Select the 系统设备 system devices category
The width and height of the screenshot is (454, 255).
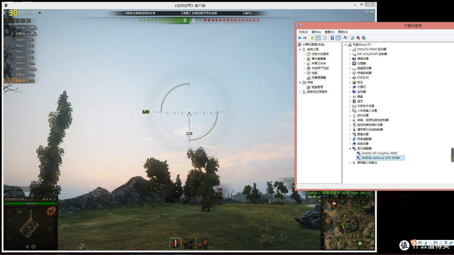click(x=363, y=143)
